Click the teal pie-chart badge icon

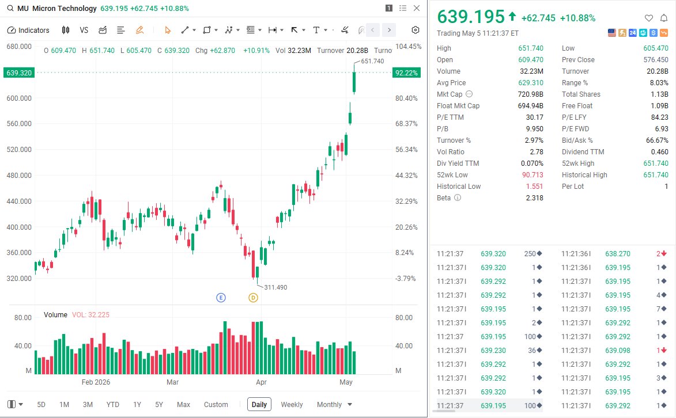643,33
